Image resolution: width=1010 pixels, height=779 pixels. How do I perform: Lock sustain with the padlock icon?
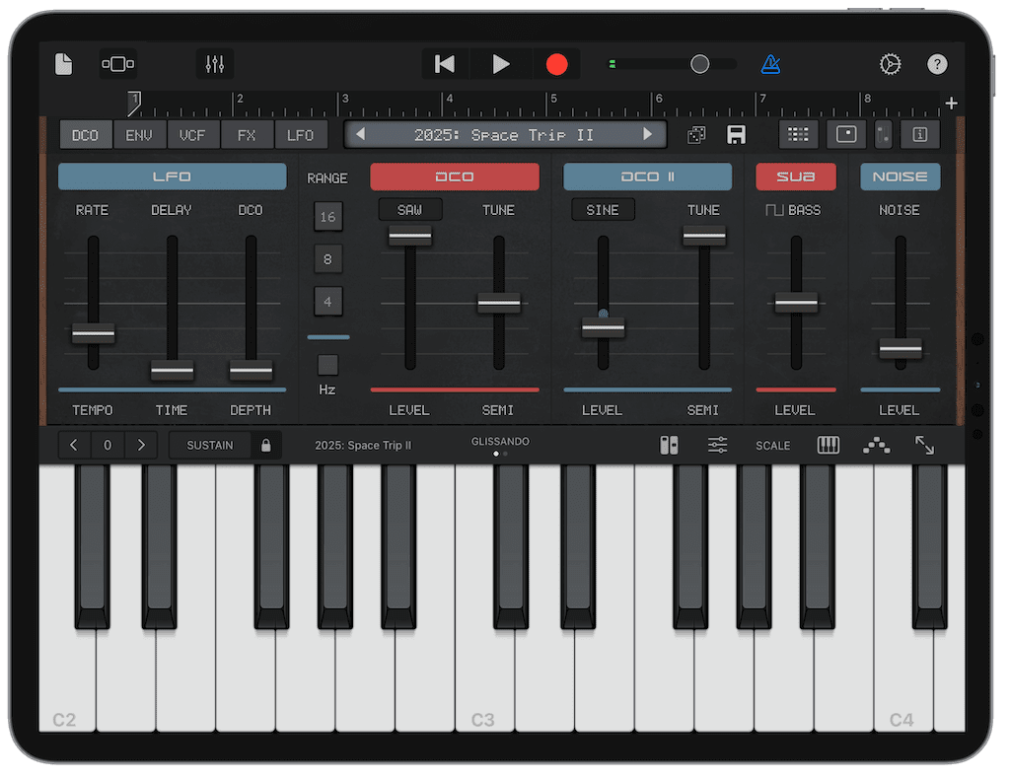click(266, 445)
